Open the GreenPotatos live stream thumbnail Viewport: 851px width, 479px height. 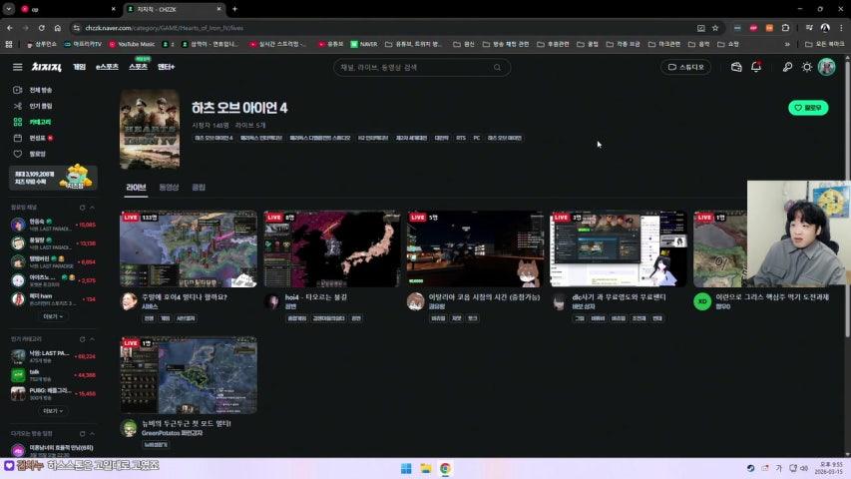coord(189,375)
